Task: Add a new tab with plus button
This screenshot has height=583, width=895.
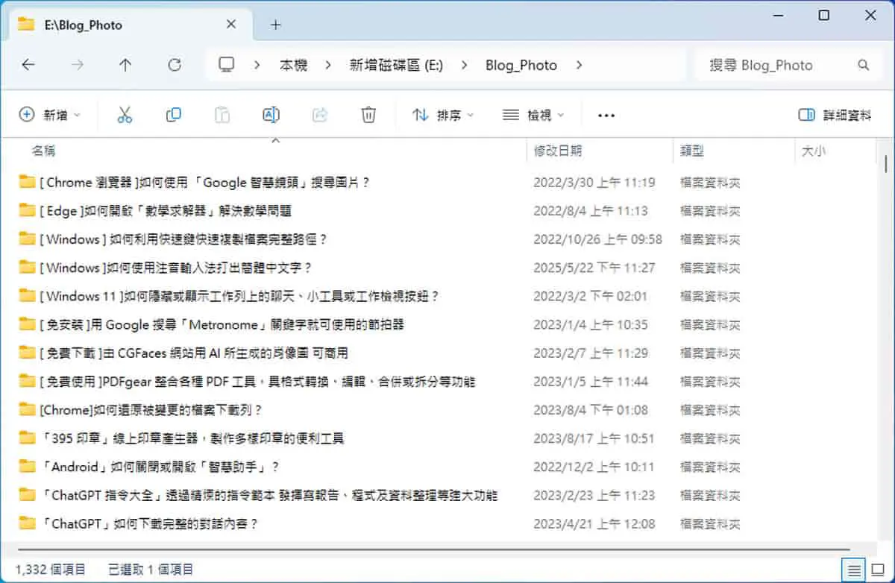Action: coord(275,25)
